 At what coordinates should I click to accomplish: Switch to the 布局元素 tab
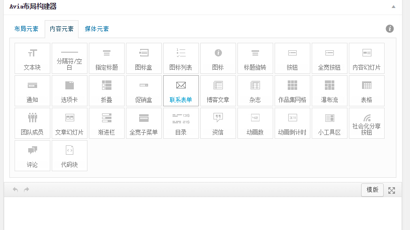(26, 29)
